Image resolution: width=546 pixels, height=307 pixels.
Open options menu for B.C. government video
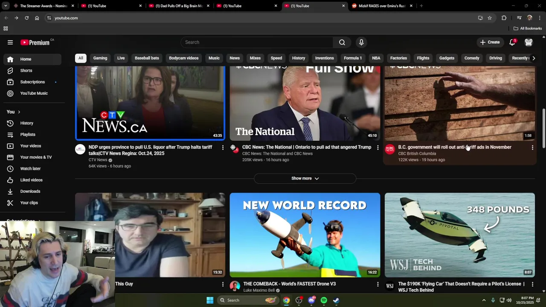tap(532, 148)
